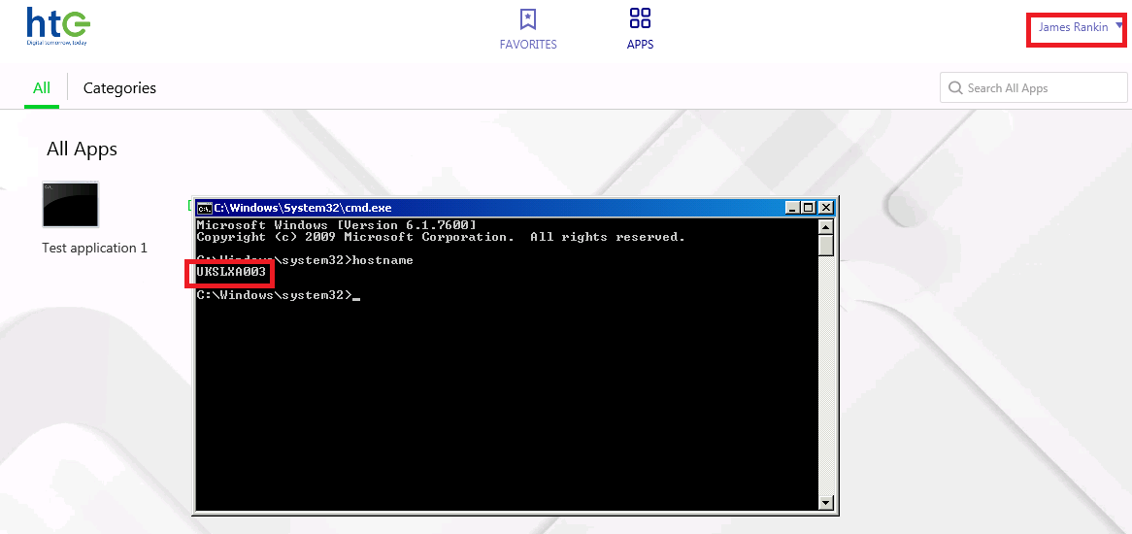
Task: Launch Test application 1 thumbnail
Action: pos(70,205)
